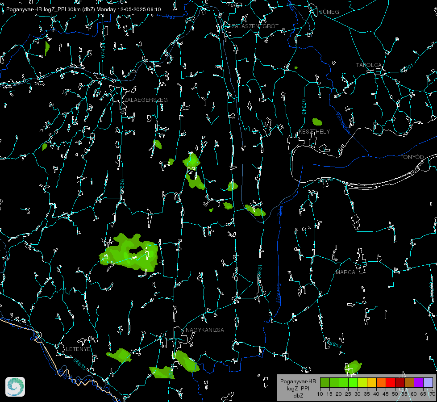Click the '70' tick on the legend scale
437x402 pixels.
point(433,394)
